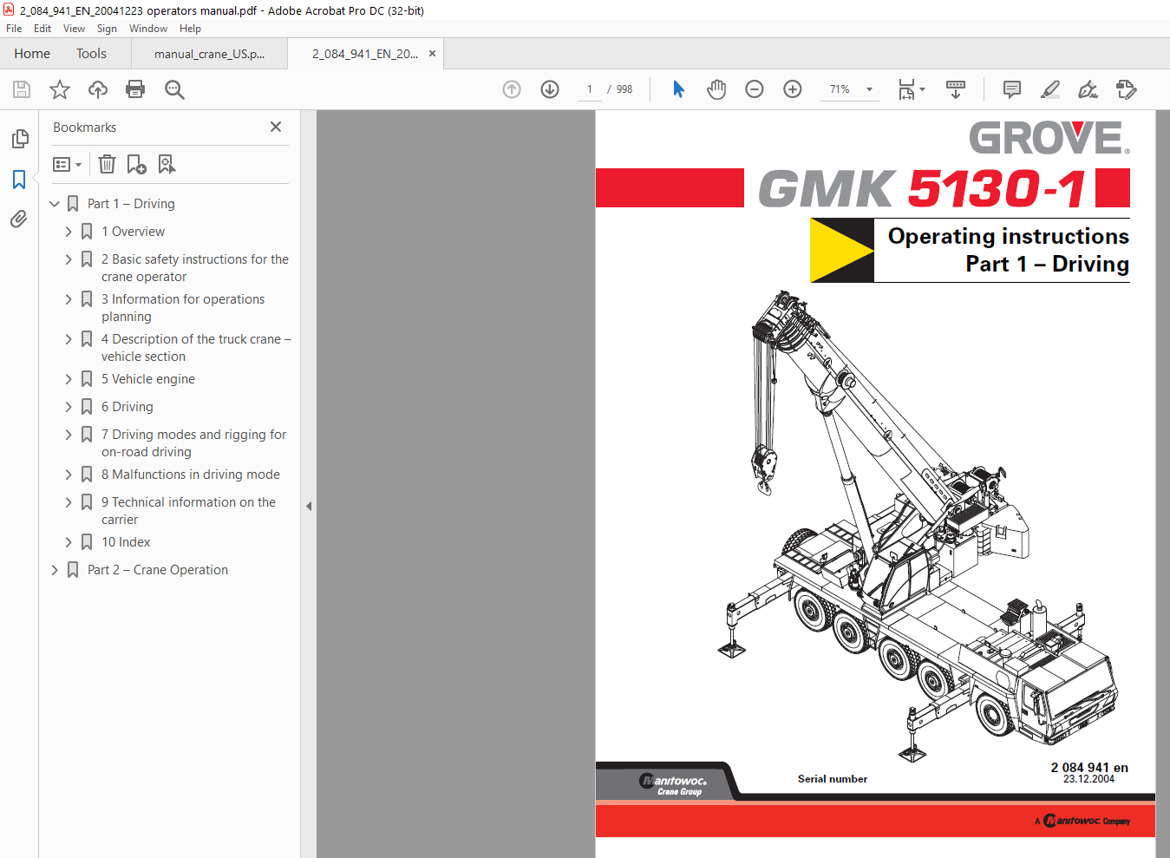
Task: Select the 5 Vehicle engine bookmark text
Action: coord(148,379)
